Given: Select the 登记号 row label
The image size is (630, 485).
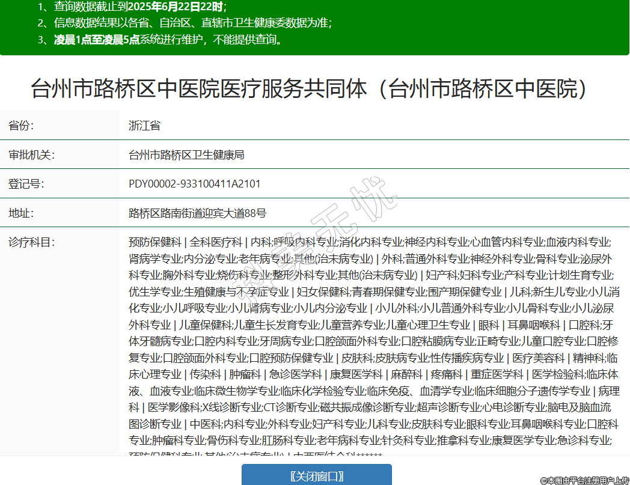Looking at the screenshot, I should click(26, 183).
